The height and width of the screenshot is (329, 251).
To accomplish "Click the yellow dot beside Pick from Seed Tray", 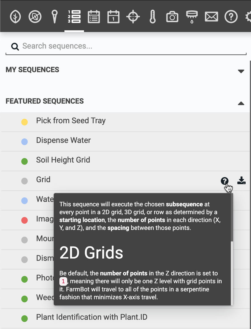I will coord(25,121).
